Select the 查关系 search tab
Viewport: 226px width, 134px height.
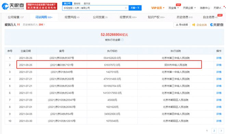(87, 3)
